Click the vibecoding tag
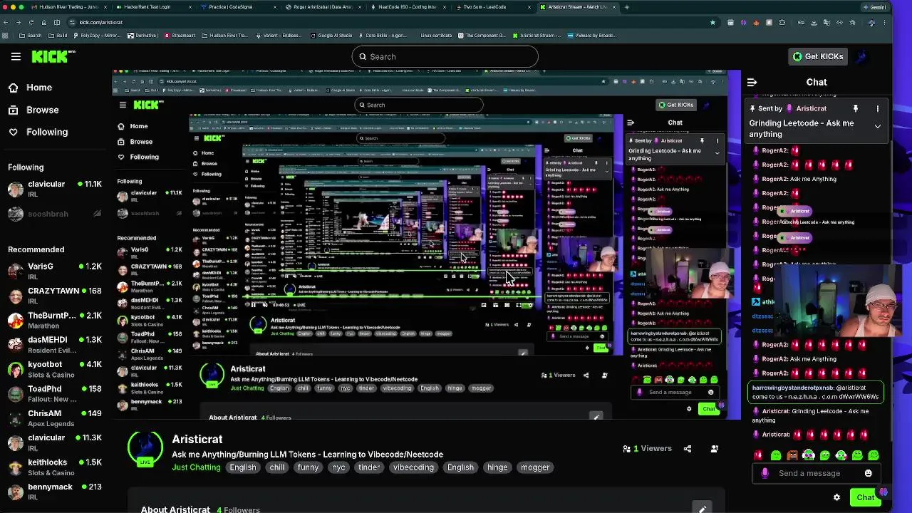 coord(413,467)
